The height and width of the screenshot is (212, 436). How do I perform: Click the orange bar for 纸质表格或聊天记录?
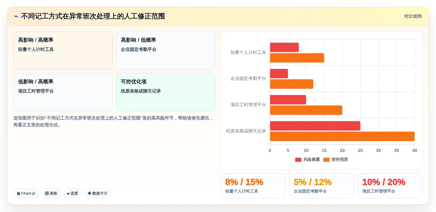[342, 136]
